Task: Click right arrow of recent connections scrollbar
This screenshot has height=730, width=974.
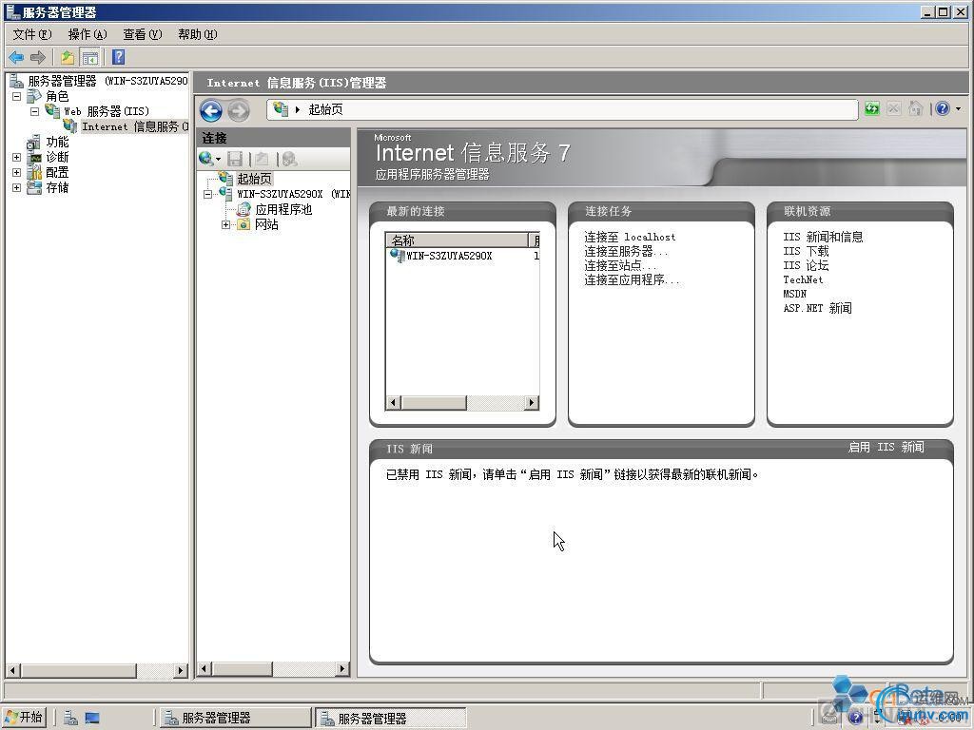Action: [531, 403]
